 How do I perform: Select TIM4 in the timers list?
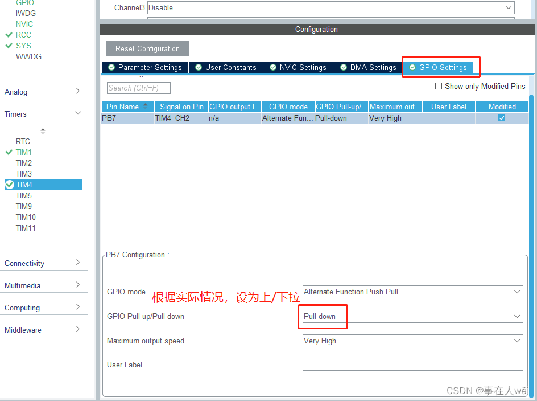click(x=43, y=185)
